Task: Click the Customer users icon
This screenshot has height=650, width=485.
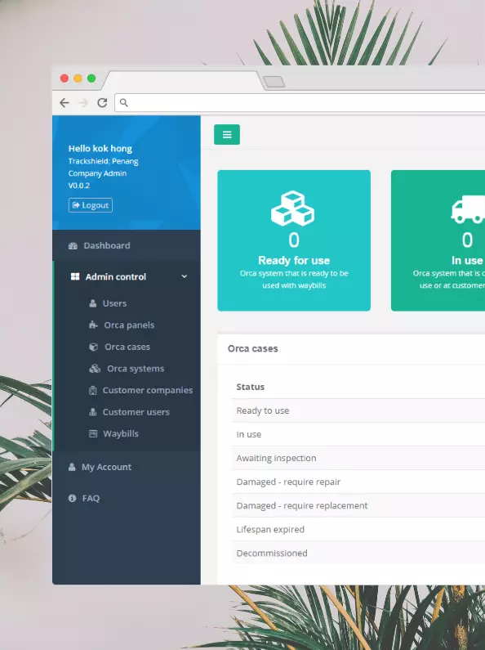Action: 93,412
